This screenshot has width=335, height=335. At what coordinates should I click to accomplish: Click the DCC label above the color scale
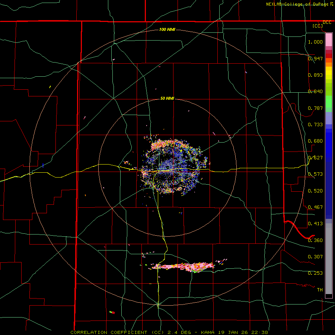point(327,22)
